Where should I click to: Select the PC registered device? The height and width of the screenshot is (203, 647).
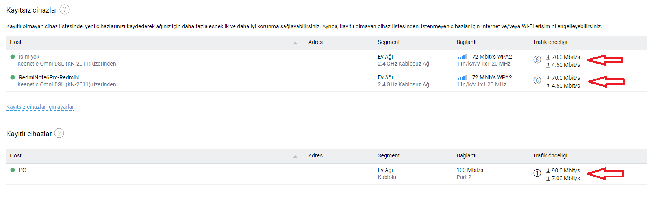22,170
